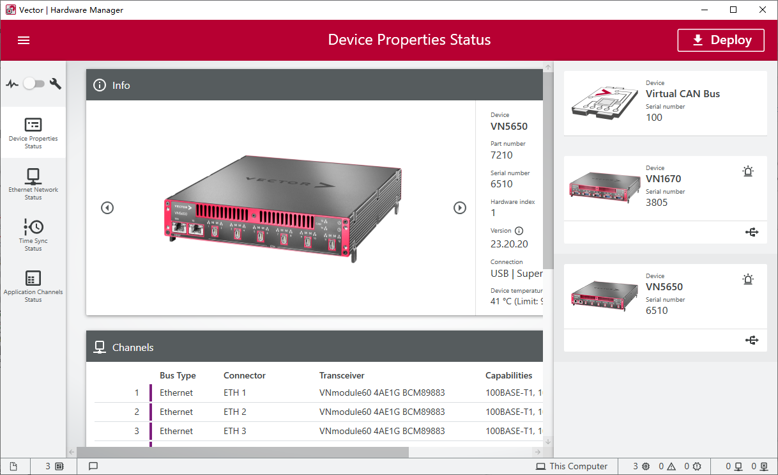Screen dimensions: 778x475
Task: Click the license document icon in status bar
Action: pyautogui.click(x=13, y=466)
